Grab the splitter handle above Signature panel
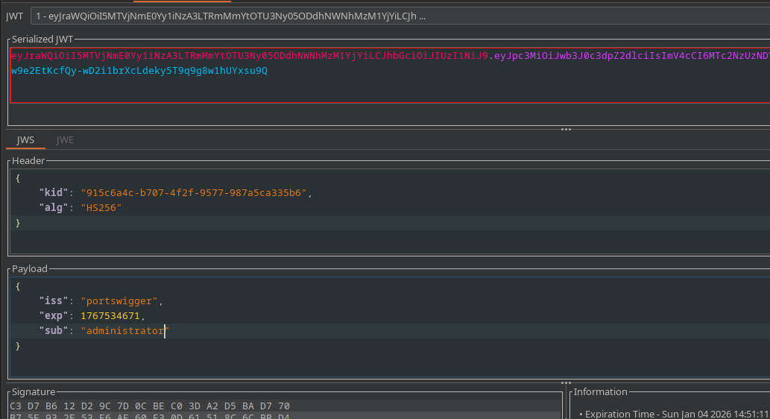Screen dimensions: 770x419 point(566,383)
